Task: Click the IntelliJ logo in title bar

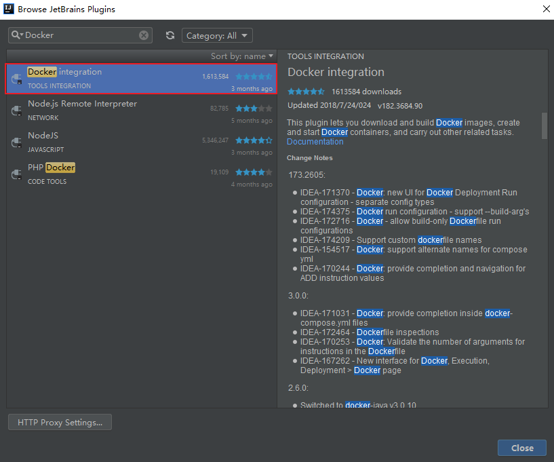Action: [x=9, y=9]
